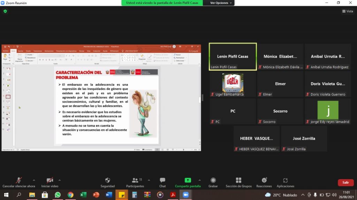Click the red Salir button
The image size is (357, 200).
345,183
